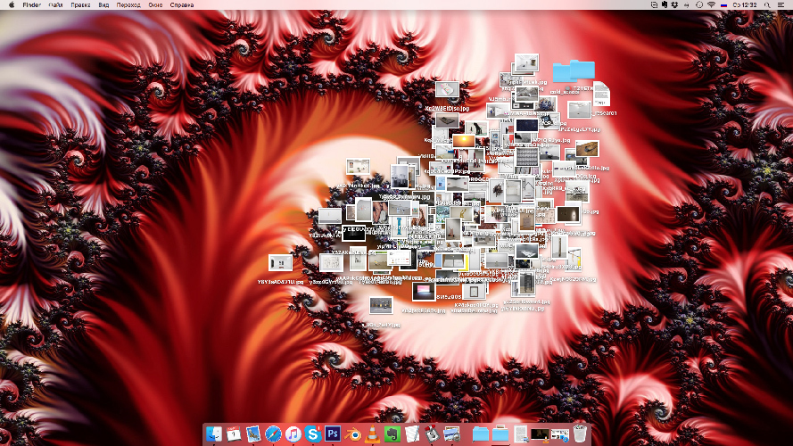
Task: Select the blue folder on desktop
Action: 573,71
